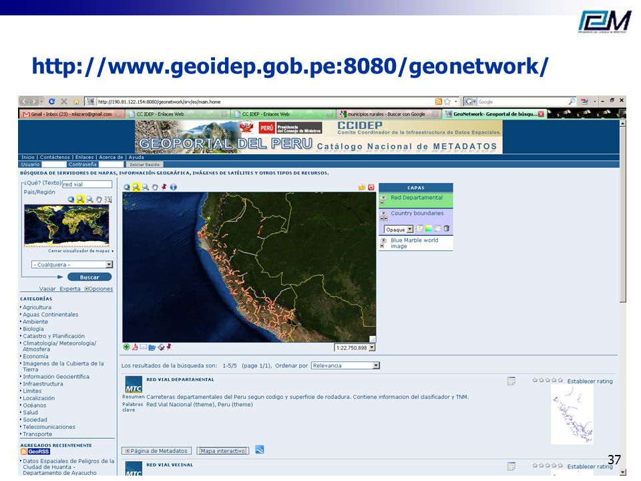Open the map scale 1:22,750,898 dropdown

(x=355, y=347)
